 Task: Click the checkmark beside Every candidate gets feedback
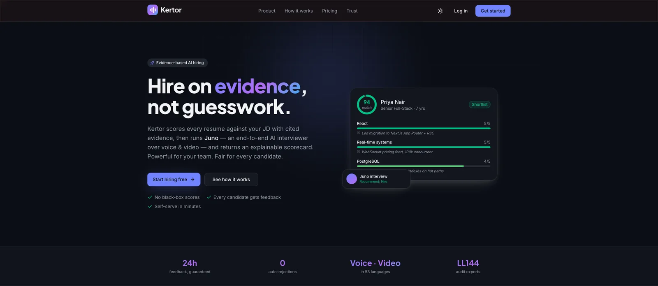(x=209, y=197)
